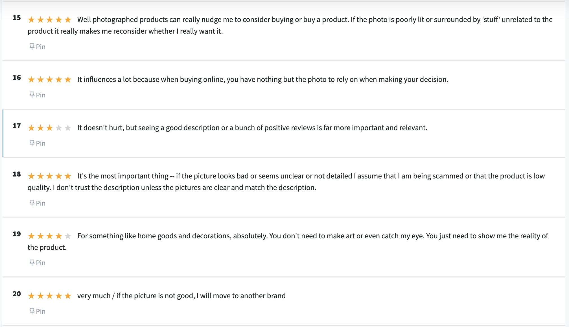
Task: Click 'It doesn't hurt' response text
Action: tap(252, 128)
